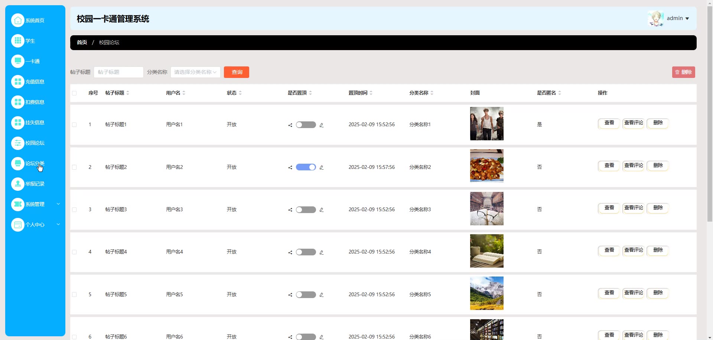The width and height of the screenshot is (713, 340).
Task: Click the vertical page scrollbar
Action: [x=710, y=111]
